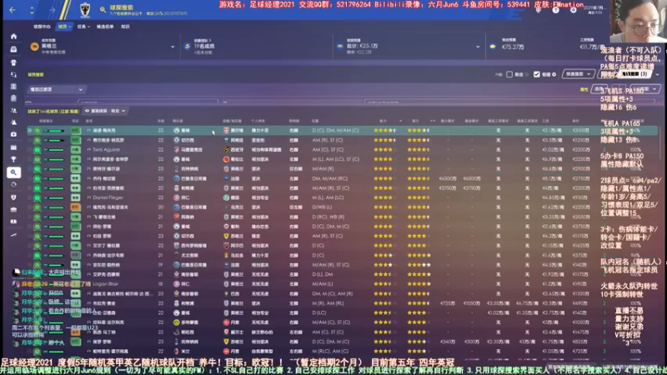Tick the selection checkbox on Txini Aguirre row
The image size is (667, 375).
30,150
